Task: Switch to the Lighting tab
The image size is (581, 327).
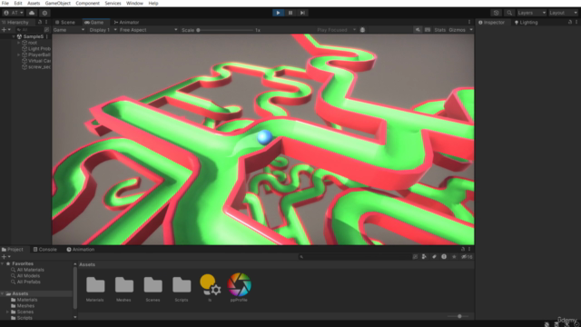Action: [x=526, y=22]
